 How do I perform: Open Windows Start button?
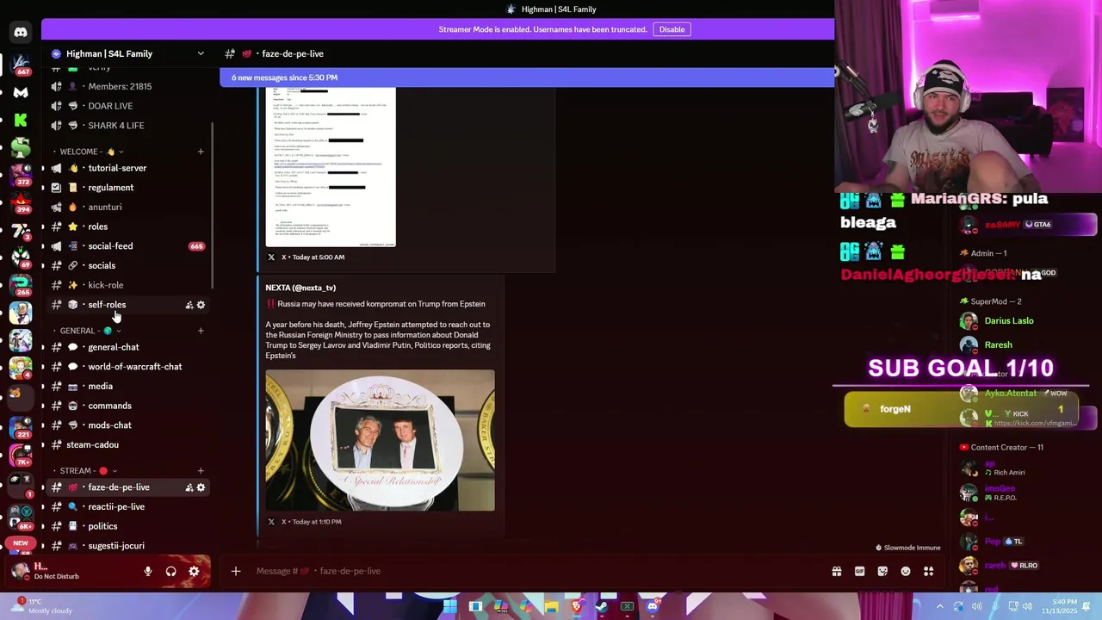pos(449,606)
